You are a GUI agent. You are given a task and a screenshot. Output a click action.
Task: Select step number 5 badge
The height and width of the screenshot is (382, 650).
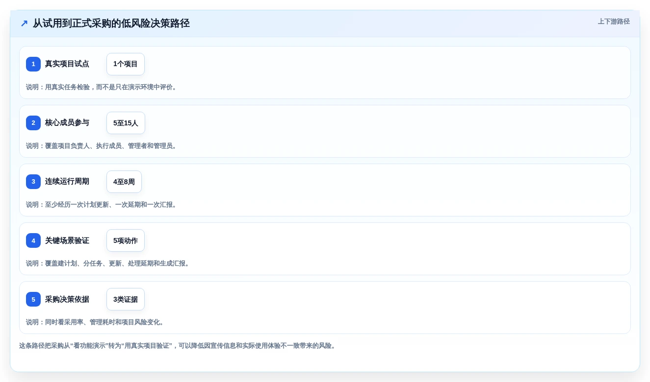(x=33, y=299)
